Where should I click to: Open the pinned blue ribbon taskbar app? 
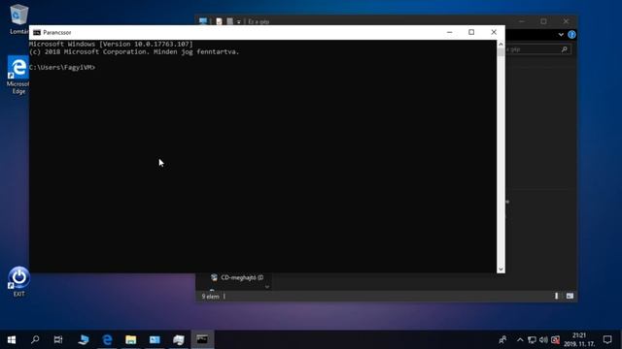pyautogui.click(x=84, y=339)
